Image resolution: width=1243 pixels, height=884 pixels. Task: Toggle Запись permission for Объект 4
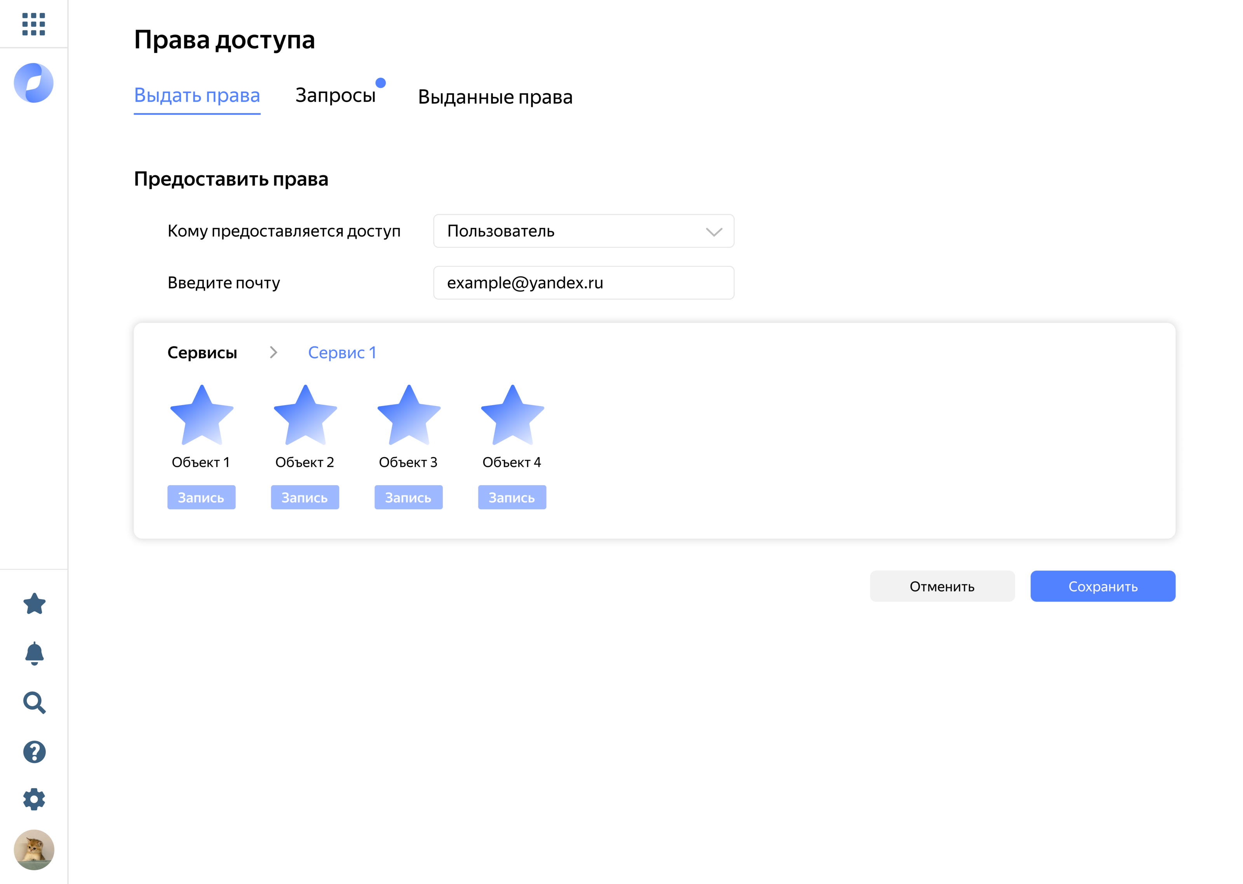512,498
